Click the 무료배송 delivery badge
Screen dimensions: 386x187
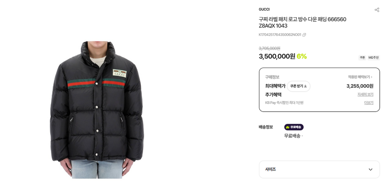pos(294,127)
